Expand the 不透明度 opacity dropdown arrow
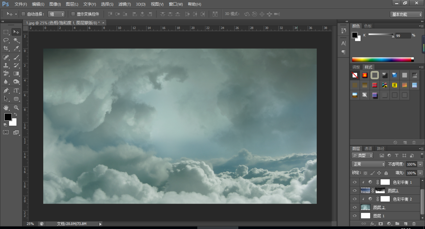The width and height of the screenshot is (425, 229). (x=420, y=164)
